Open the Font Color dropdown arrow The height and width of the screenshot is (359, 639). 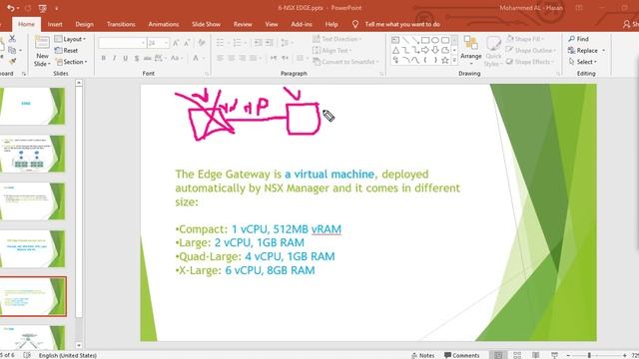[204, 58]
